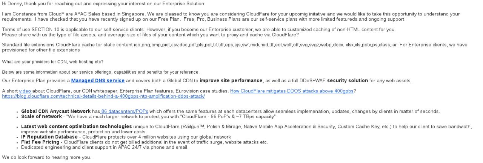
Task: Click the Terms of use SECTION 10 sentence
Action: [x=199, y=30]
